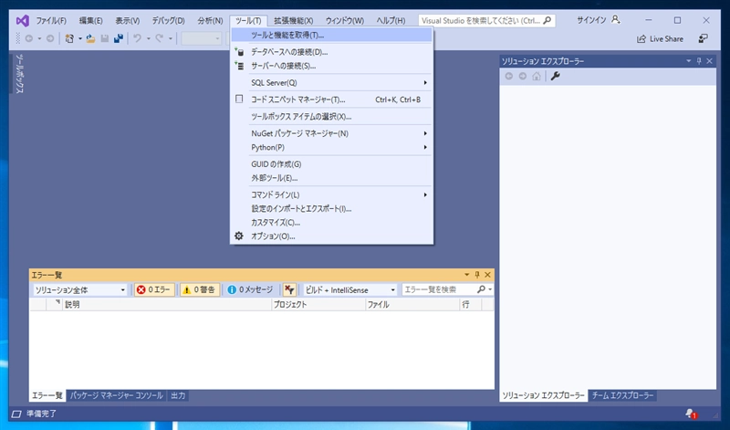Pin the Solution Explorer panel
Screen dimensions: 730x430
(x=699, y=61)
